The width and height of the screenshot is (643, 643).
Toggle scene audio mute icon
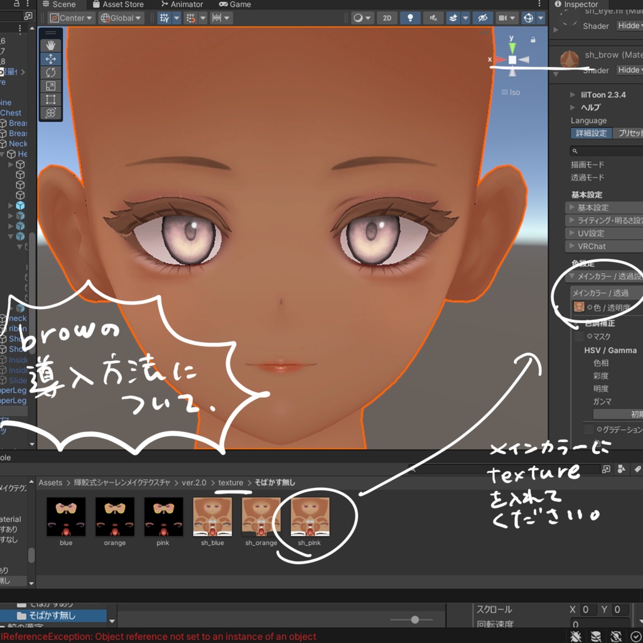point(433,18)
